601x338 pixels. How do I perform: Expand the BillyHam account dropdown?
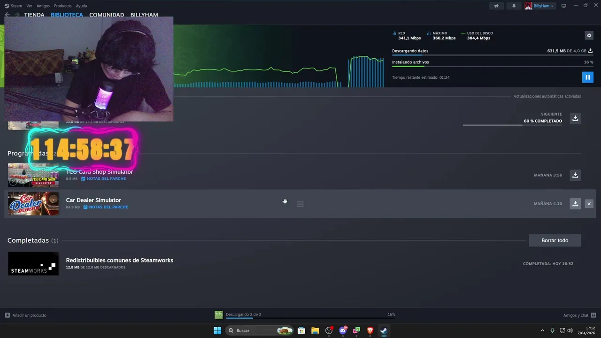point(543,6)
